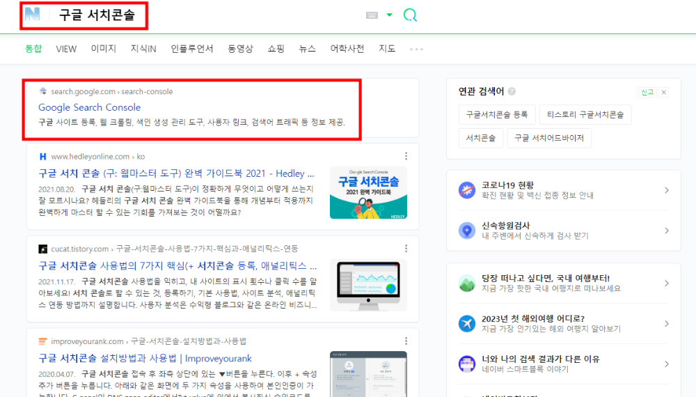This screenshot has height=397, width=696.
Task: Select the 서치콘솔 related keyword
Action: pos(481,138)
